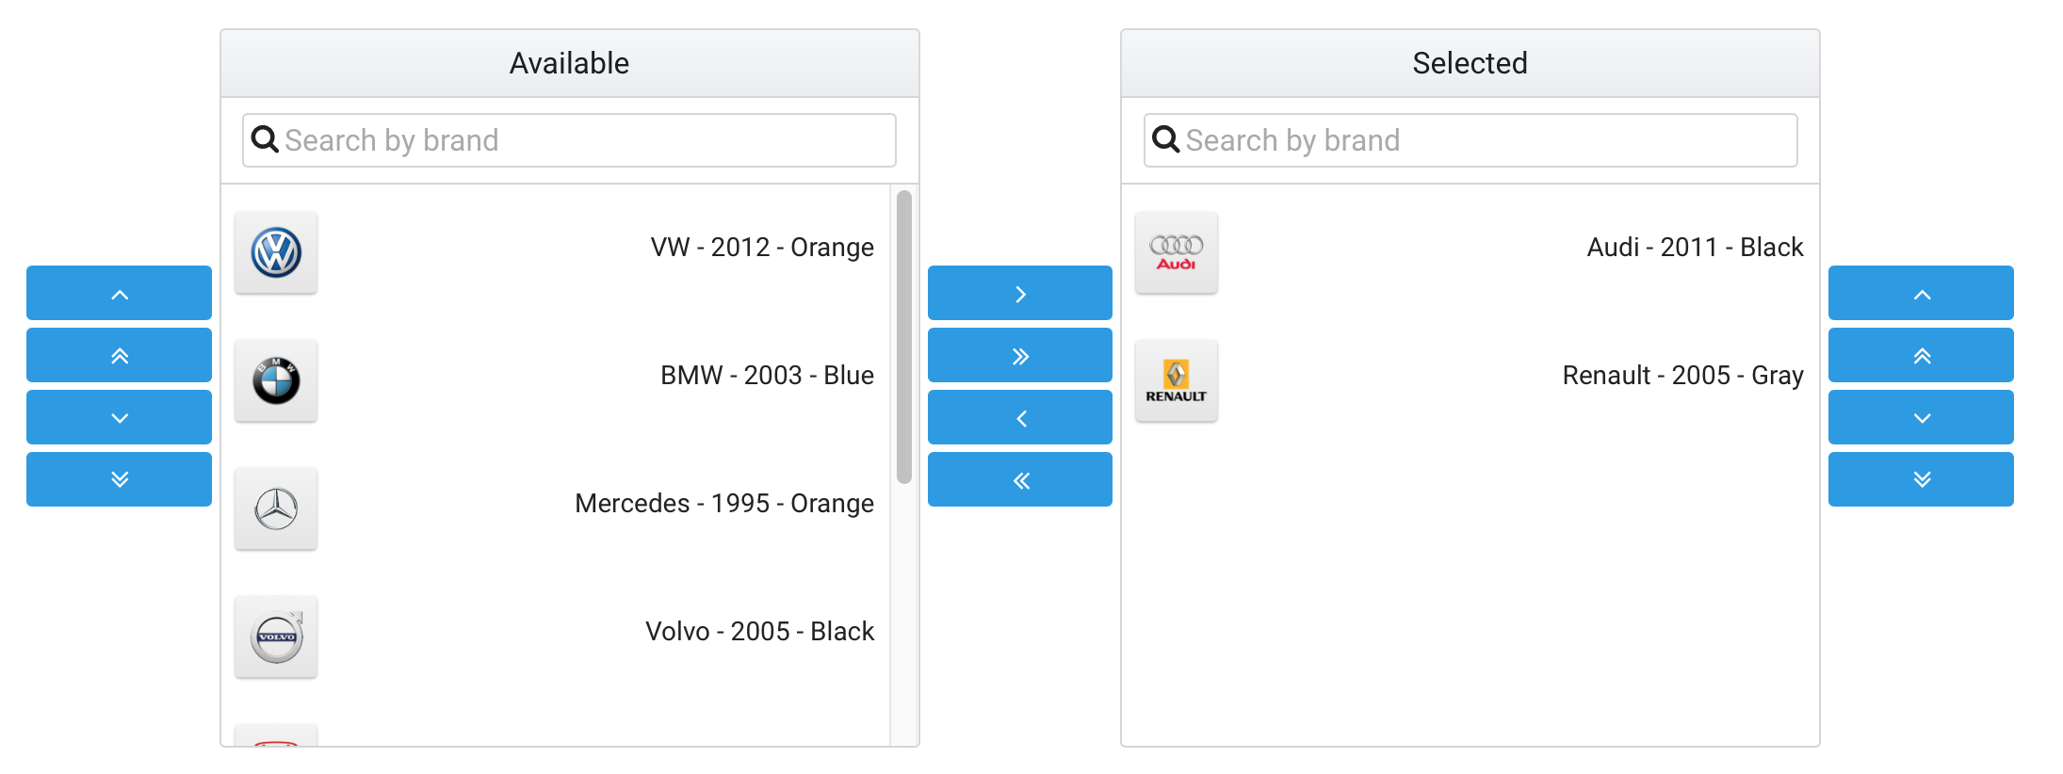This screenshot has height=774, width=2063.
Task: Click the Selected panel header
Action: tap(1470, 63)
